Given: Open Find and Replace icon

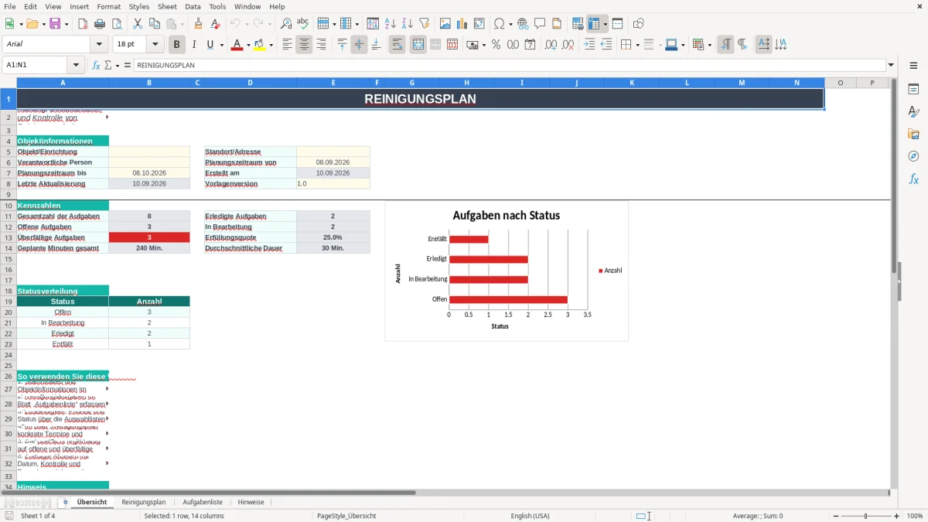Looking at the screenshot, I should coord(286,24).
